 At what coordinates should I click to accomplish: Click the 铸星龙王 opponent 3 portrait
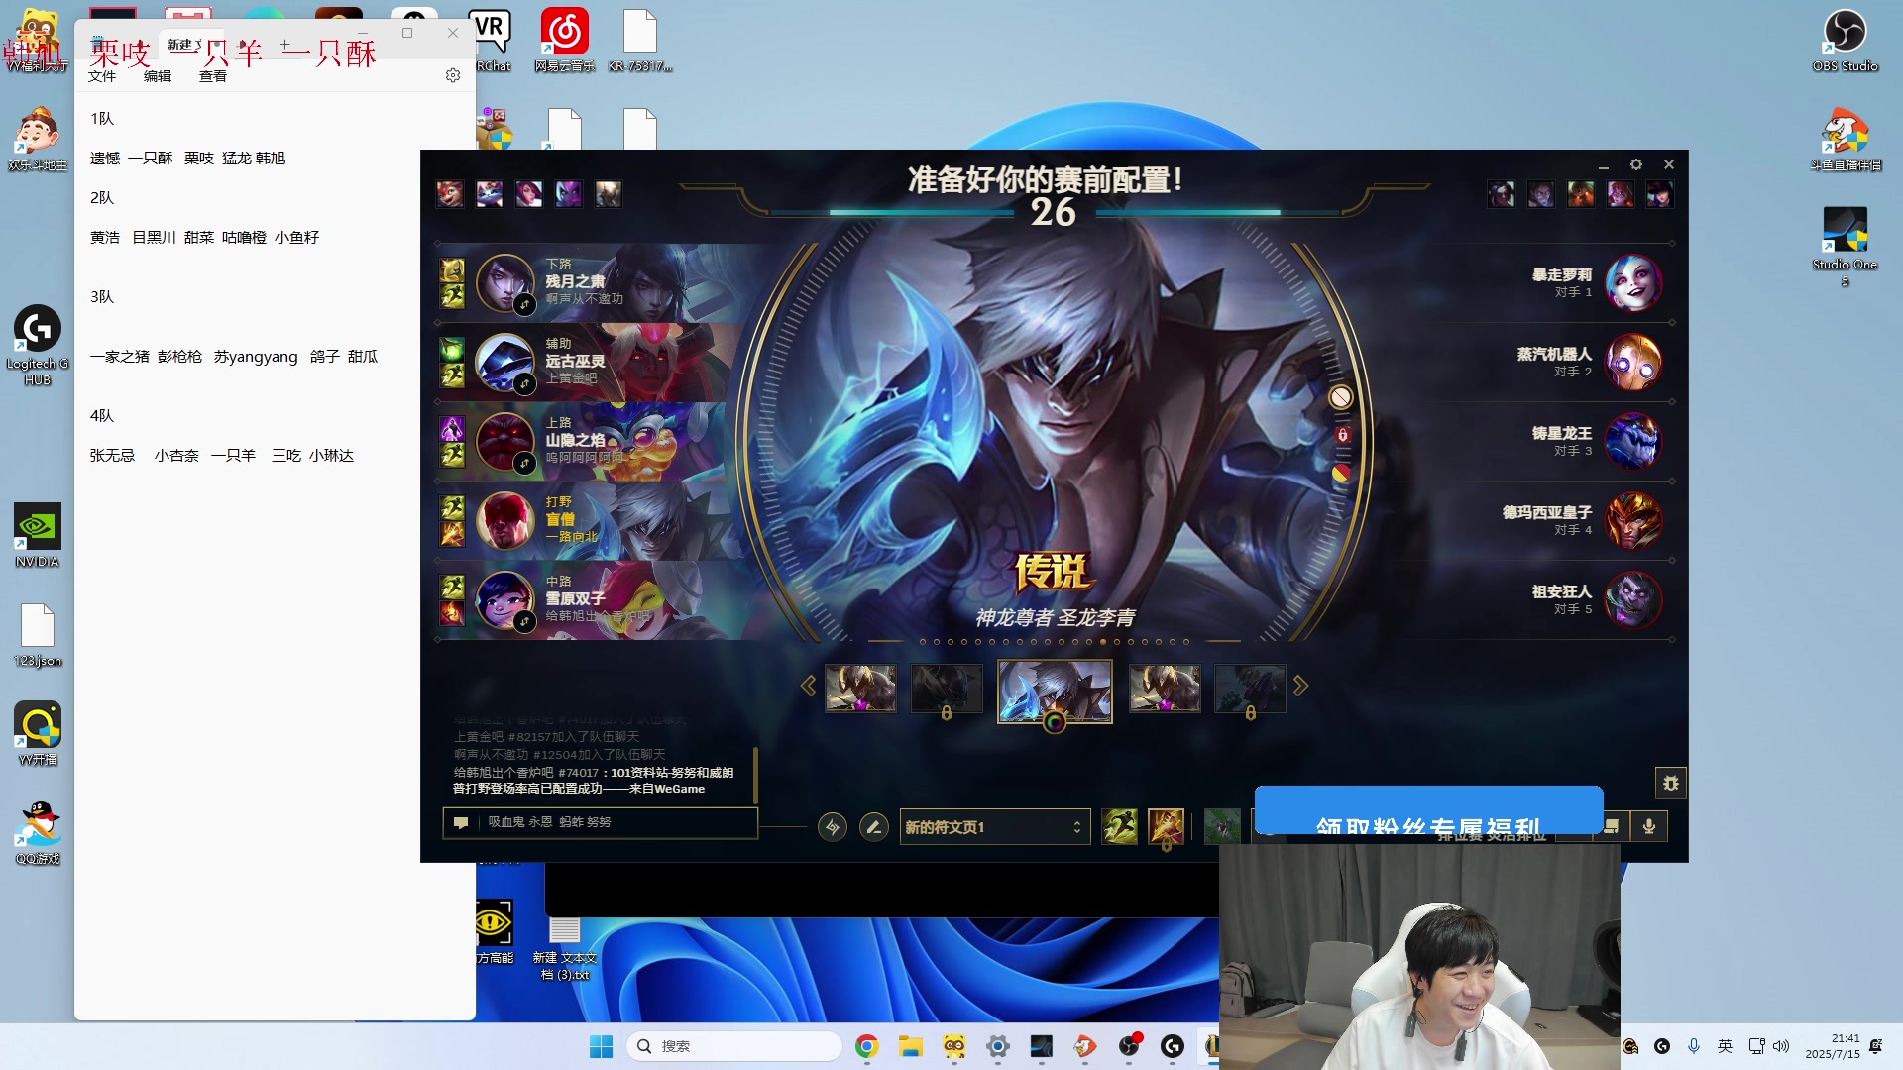click(x=1632, y=442)
